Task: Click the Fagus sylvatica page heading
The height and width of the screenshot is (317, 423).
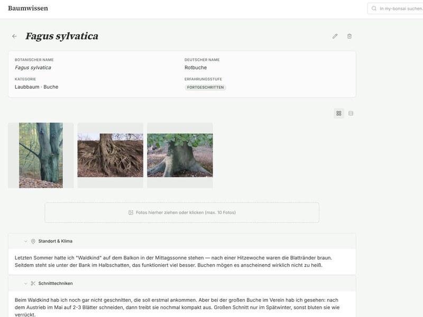Action: coord(62,36)
